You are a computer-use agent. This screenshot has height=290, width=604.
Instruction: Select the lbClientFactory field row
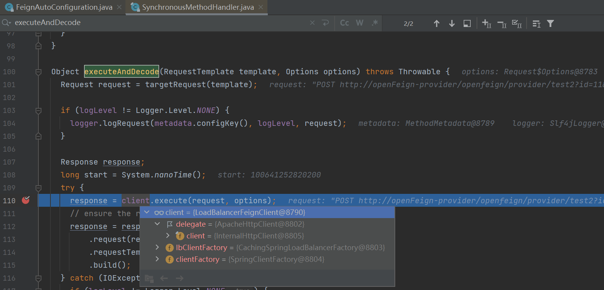[267, 247]
